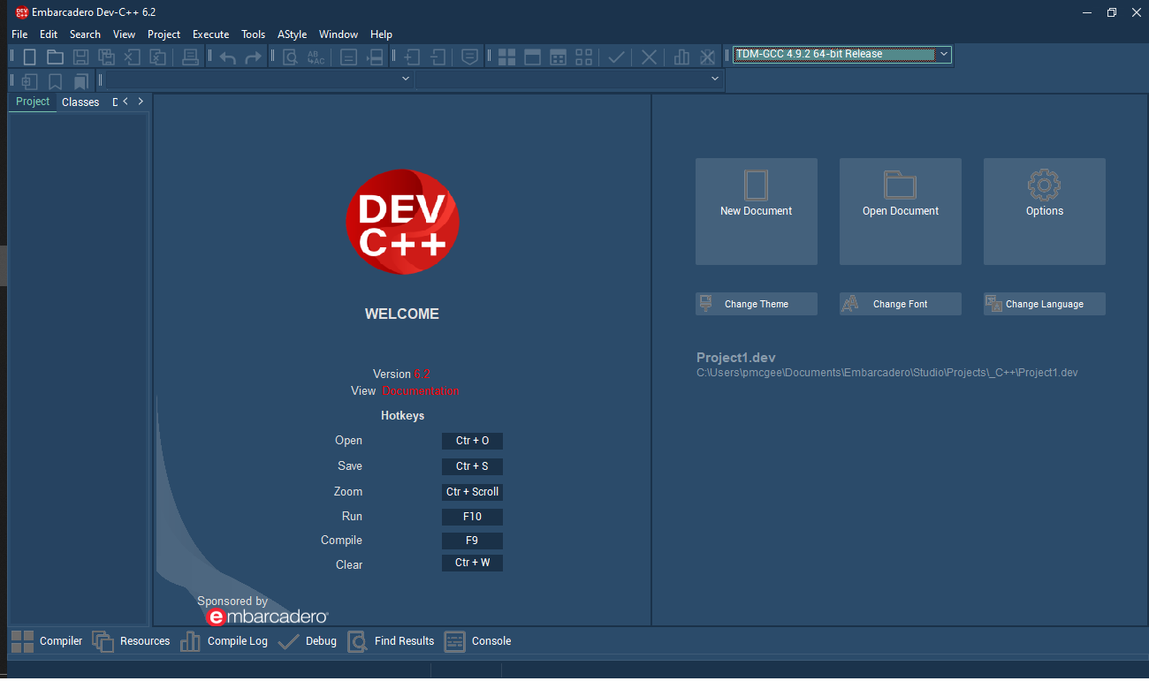Open the View menu

[x=125, y=34]
